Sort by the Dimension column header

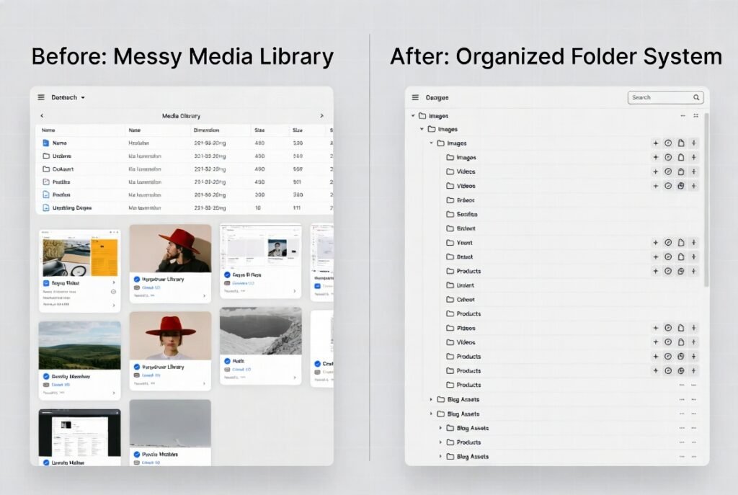pyautogui.click(x=206, y=130)
